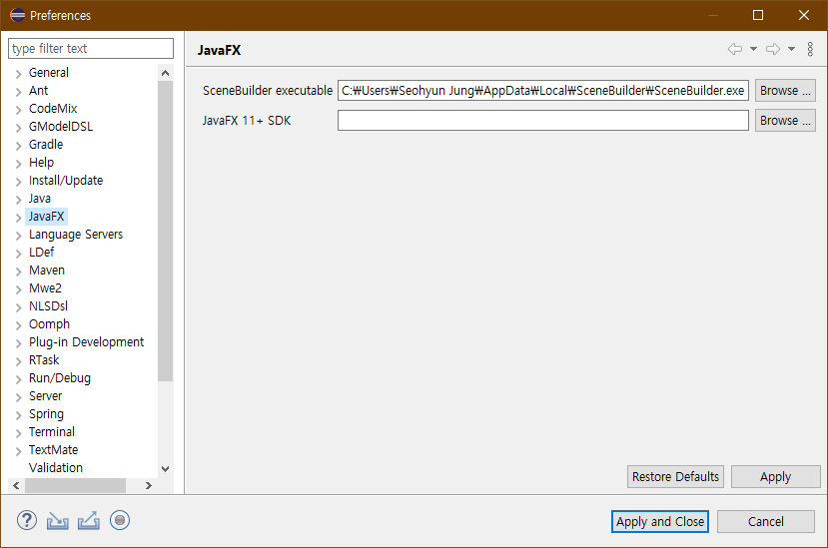Click the Back navigation arrow

[734, 49]
